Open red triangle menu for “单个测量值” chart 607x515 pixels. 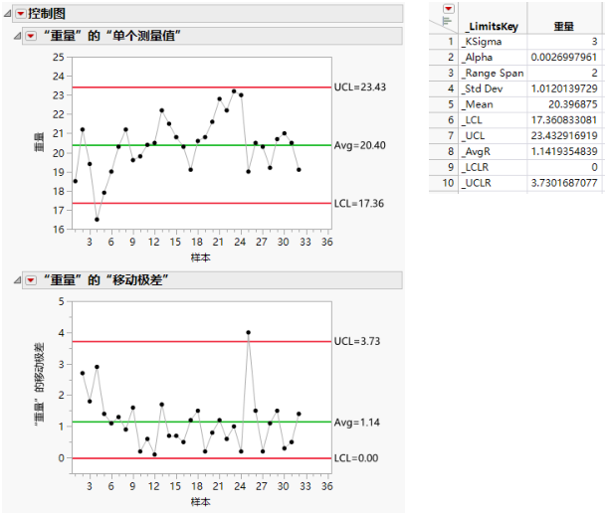tap(31, 36)
